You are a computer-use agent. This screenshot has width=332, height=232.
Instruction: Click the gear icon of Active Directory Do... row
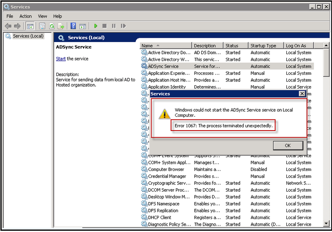144,52
